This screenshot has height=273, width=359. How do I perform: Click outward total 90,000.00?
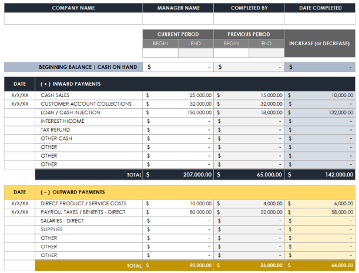click(200, 265)
